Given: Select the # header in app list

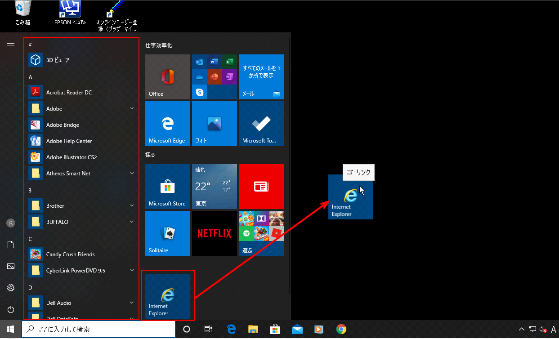Looking at the screenshot, I should [30, 45].
